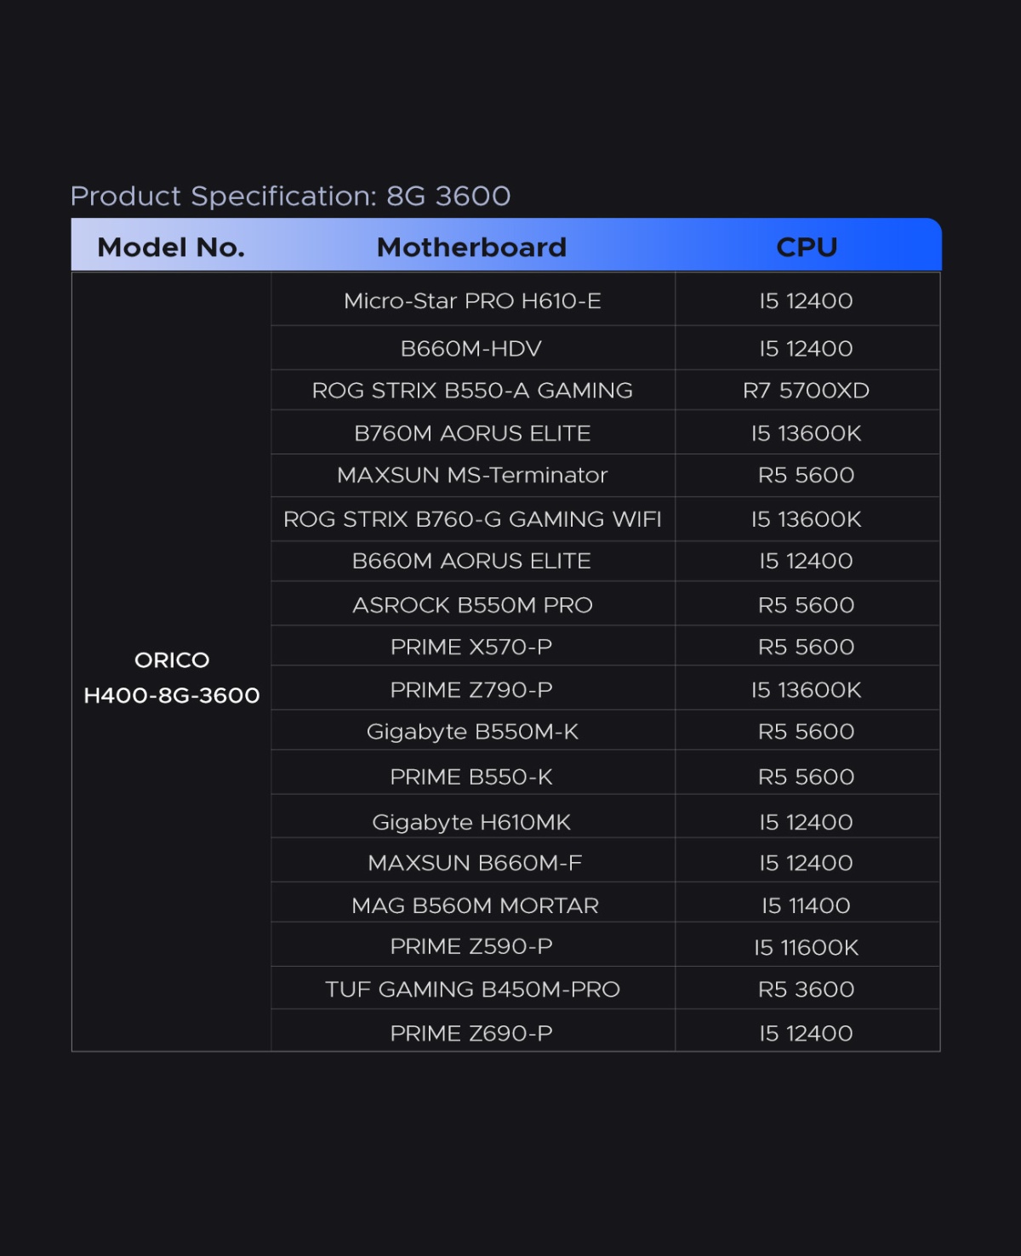This screenshot has height=1256, width=1021.
Task: Select the PRIME Z790-P row
Action: coord(605,689)
